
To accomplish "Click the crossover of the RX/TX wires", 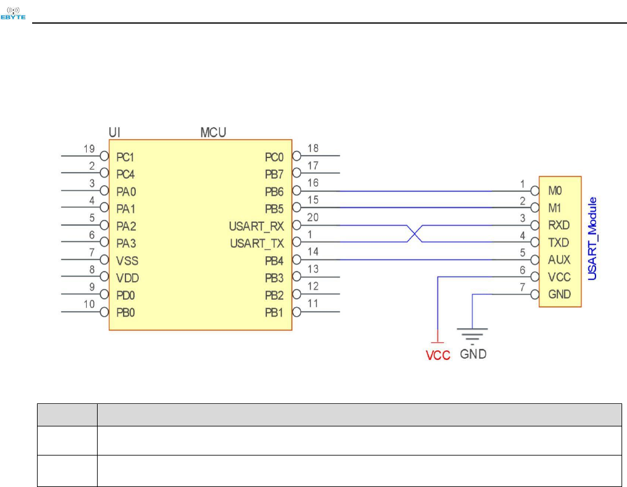I will (414, 234).
